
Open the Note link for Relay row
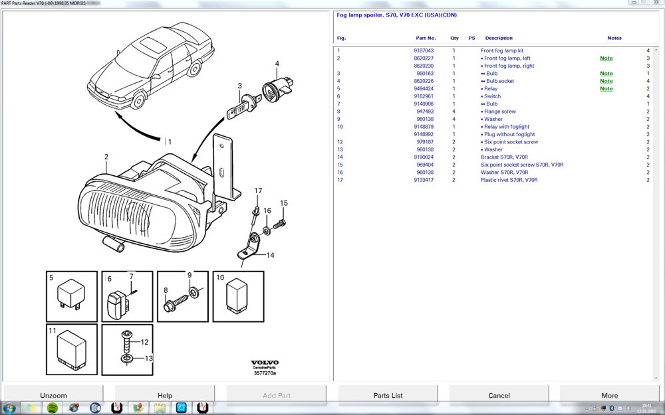pos(606,89)
